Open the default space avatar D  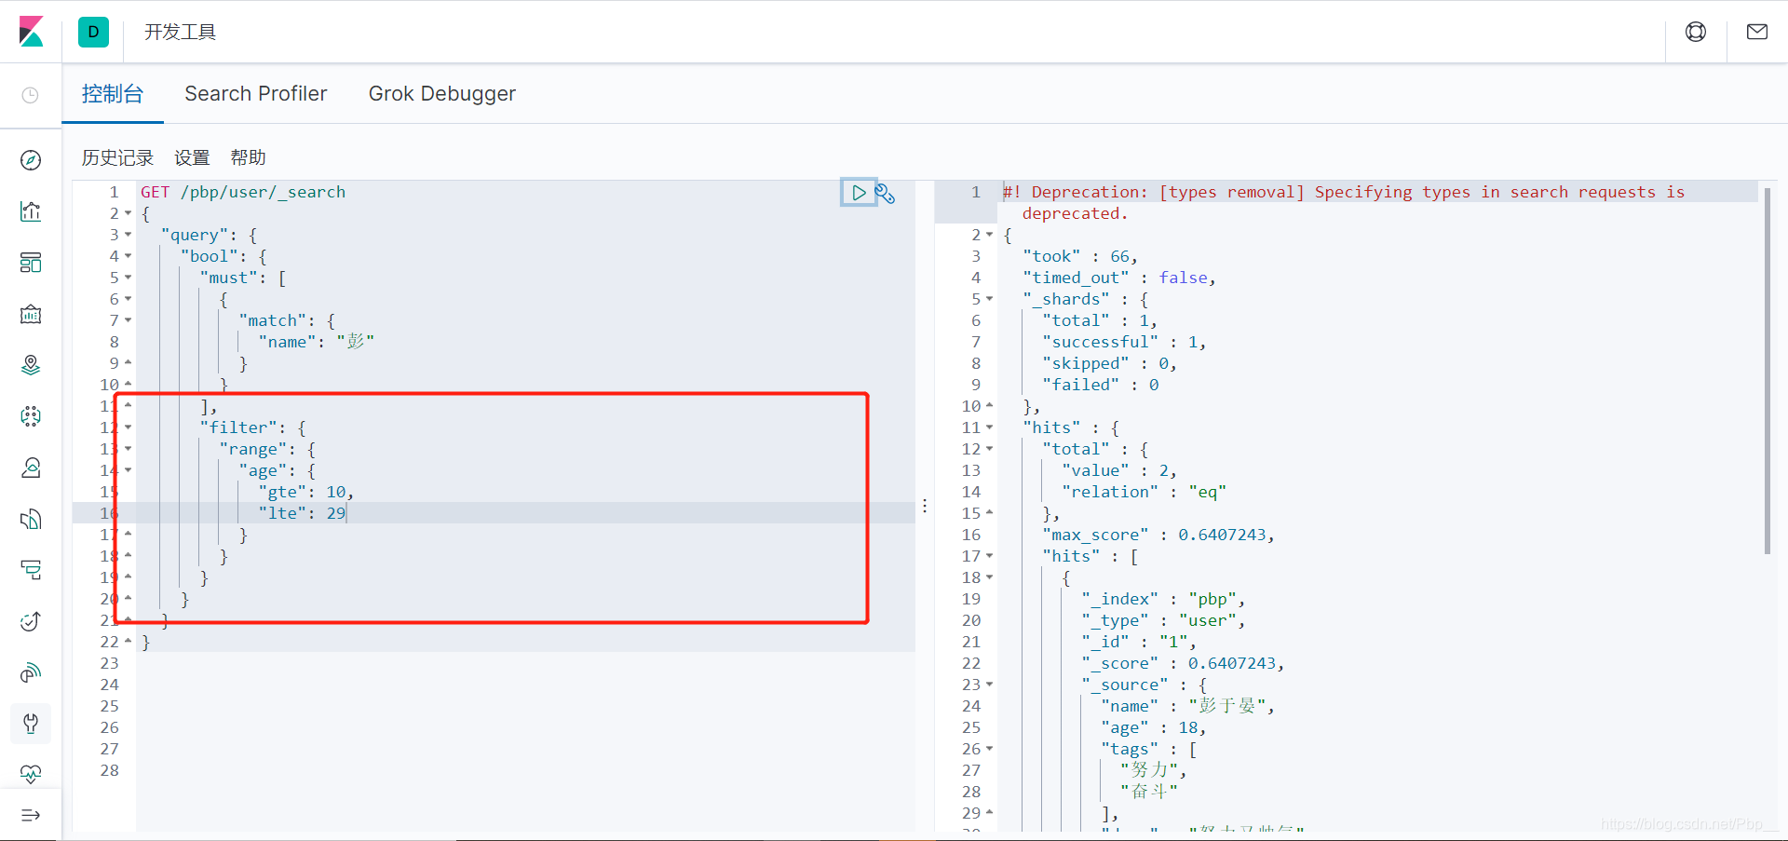click(93, 32)
